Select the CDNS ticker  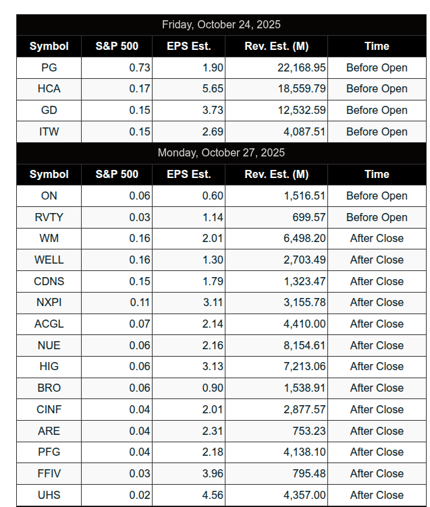click(49, 281)
